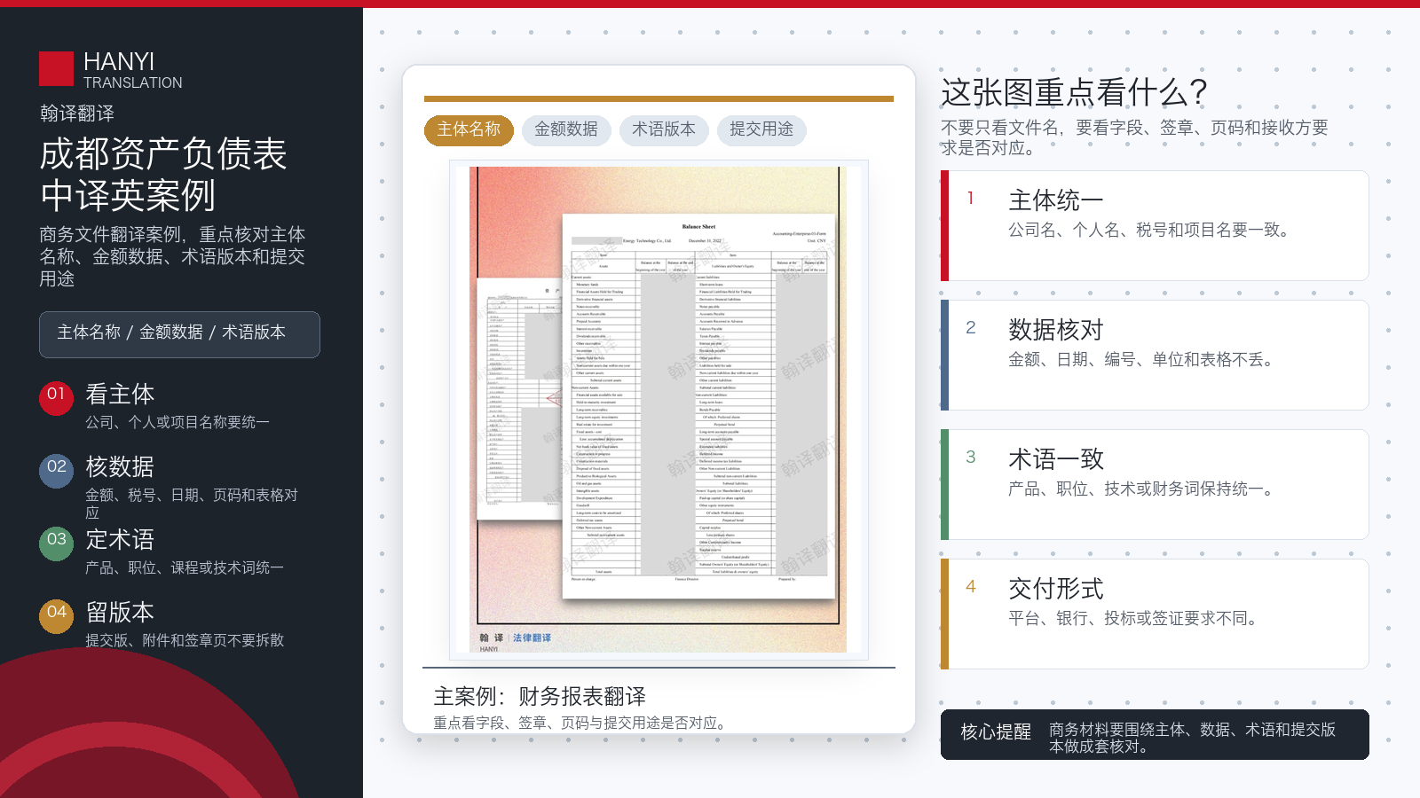The width and height of the screenshot is (1420, 798).
Task: Click the 核数据 step heading
Action: (120, 466)
